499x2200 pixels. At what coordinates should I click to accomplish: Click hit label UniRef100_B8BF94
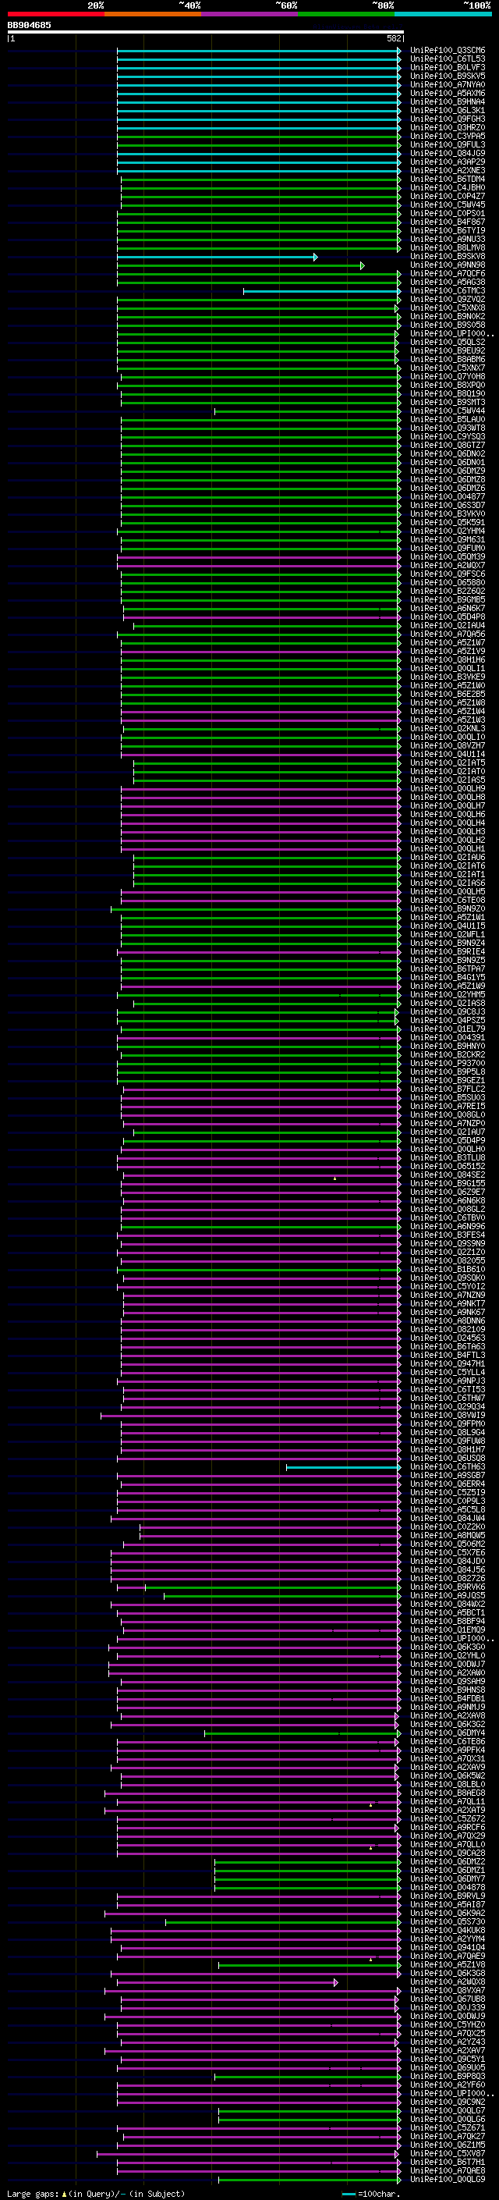[x=448, y=1622]
